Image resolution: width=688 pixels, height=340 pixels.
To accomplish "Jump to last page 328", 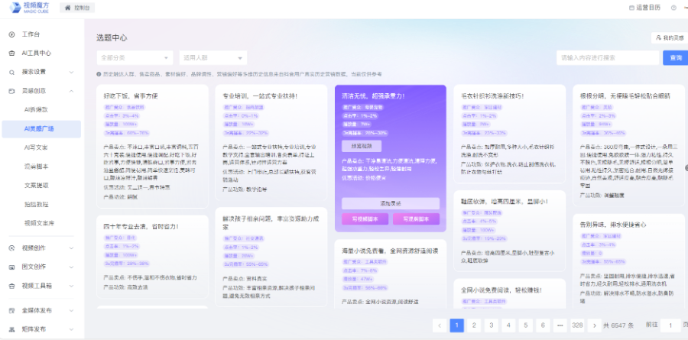I will (577, 325).
